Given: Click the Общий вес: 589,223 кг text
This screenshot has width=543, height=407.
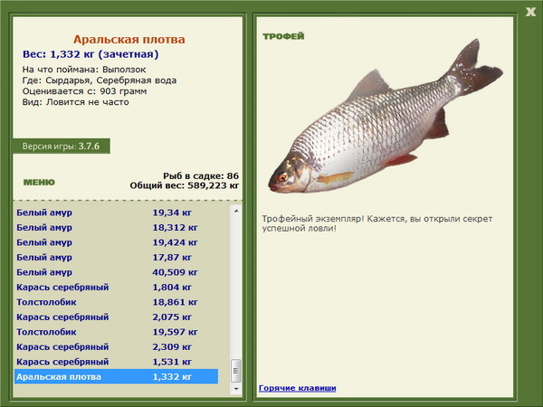Looking at the screenshot, I should (185, 185).
